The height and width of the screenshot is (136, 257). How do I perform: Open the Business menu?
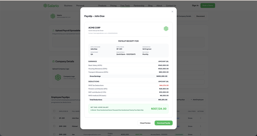point(68,6)
